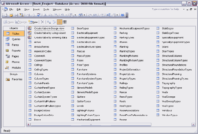This screenshot has width=198, height=134.
Task: Open the Properties toolbar icon
Action: point(102,15)
